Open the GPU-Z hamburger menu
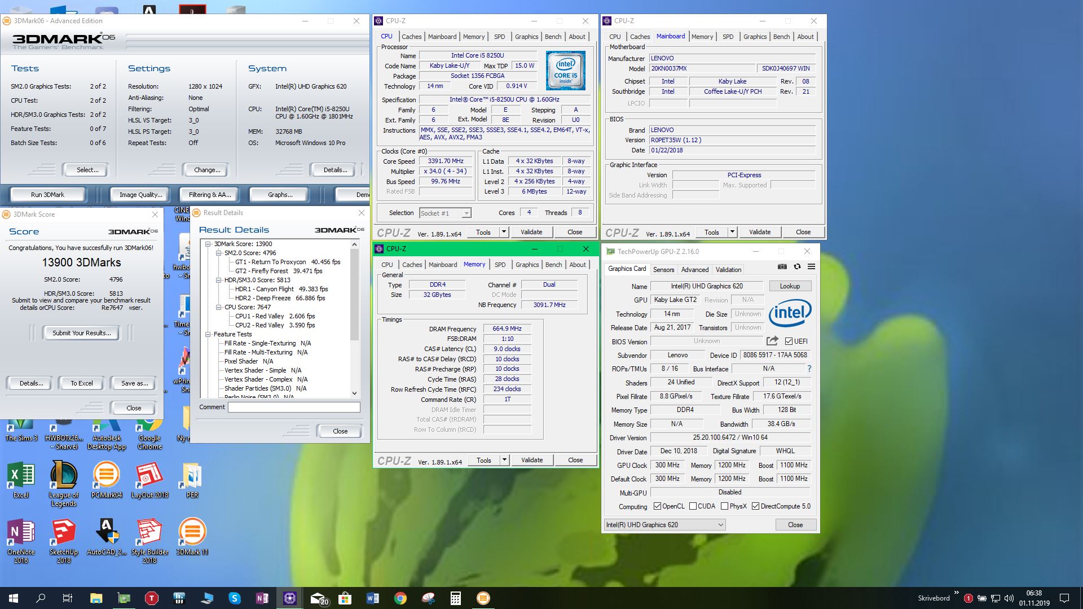The width and height of the screenshot is (1083, 609). (x=811, y=266)
